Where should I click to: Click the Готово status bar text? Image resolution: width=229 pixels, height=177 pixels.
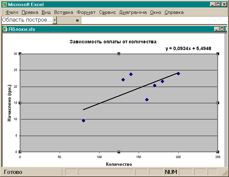[x=13, y=172]
